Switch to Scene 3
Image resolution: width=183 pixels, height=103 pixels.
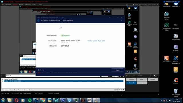coord(153,80)
